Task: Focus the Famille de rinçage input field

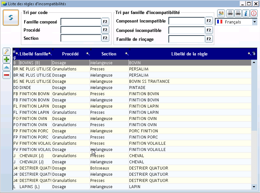Action: point(186,39)
